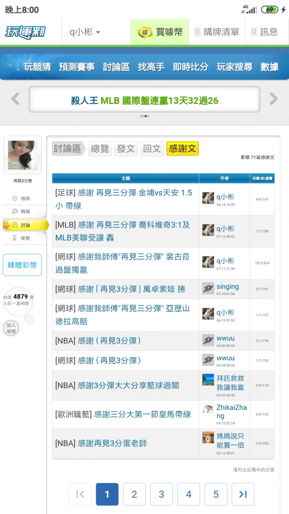This screenshot has width=289, height=514.
Task: Select page 1 in pagination
Action: pos(107,494)
